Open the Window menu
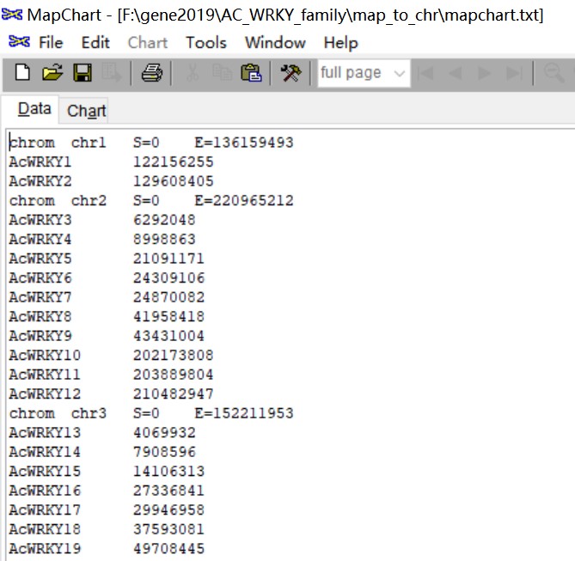 coord(275,42)
